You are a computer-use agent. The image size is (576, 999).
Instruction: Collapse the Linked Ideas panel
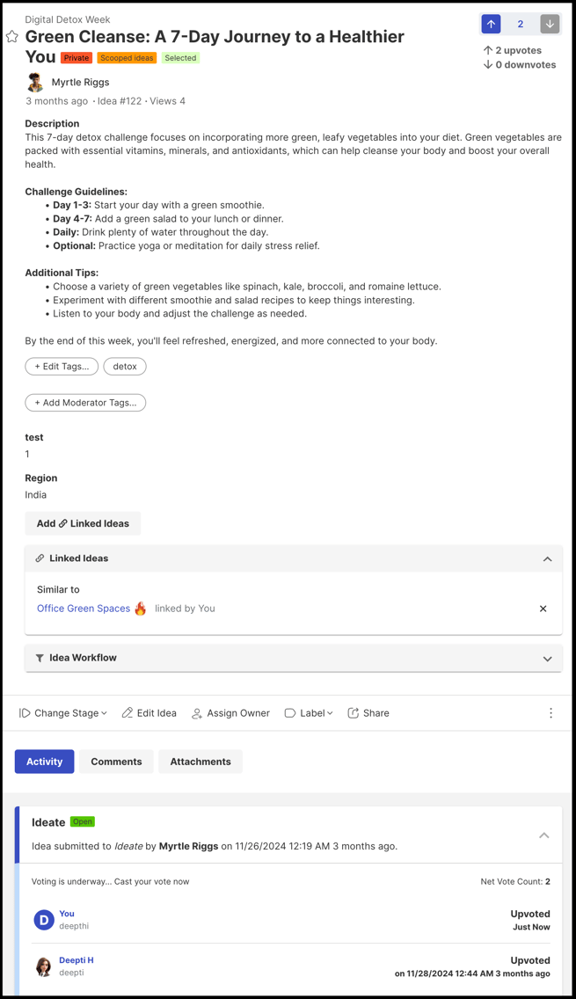pos(547,558)
